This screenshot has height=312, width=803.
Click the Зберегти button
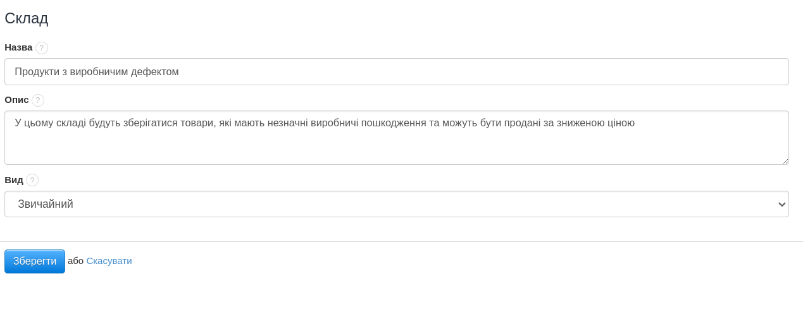(35, 261)
